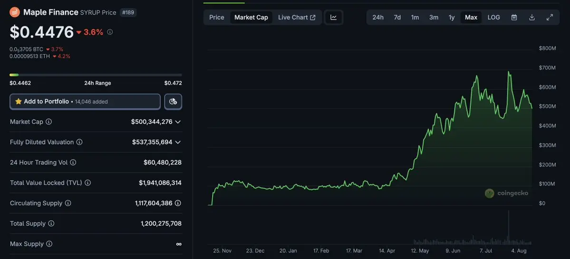
Task: Click the star icon in Add to Portfolio
Action: click(x=19, y=102)
